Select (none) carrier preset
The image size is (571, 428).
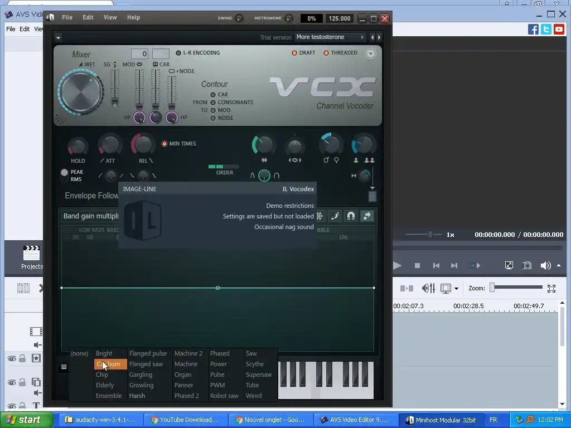tap(79, 353)
